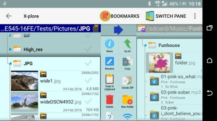Select the wide1.jpg file name
Image resolution: width=217 pixels, height=121 pixels.
pos(50,81)
